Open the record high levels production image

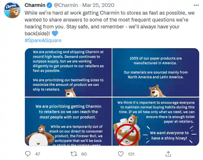(68, 73)
